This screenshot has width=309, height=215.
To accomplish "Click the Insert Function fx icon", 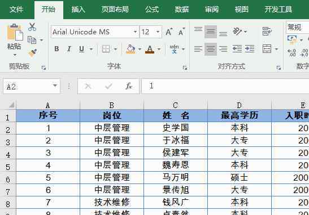I will click(x=128, y=86).
